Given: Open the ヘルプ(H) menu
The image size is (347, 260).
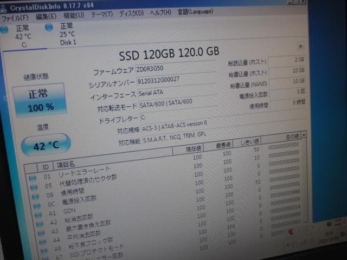Looking at the screenshot, I should click(x=160, y=12).
